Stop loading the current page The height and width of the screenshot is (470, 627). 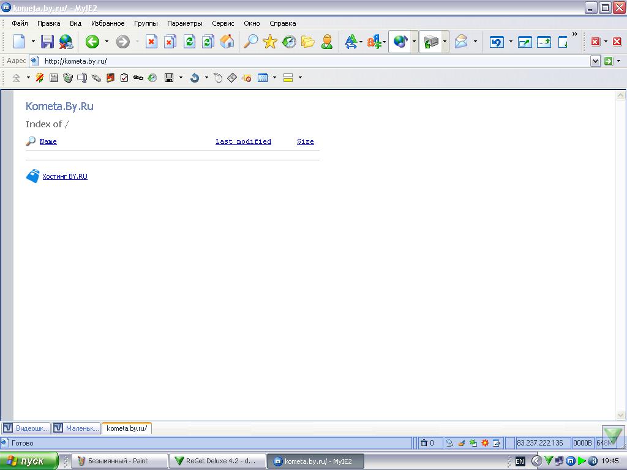(151, 41)
